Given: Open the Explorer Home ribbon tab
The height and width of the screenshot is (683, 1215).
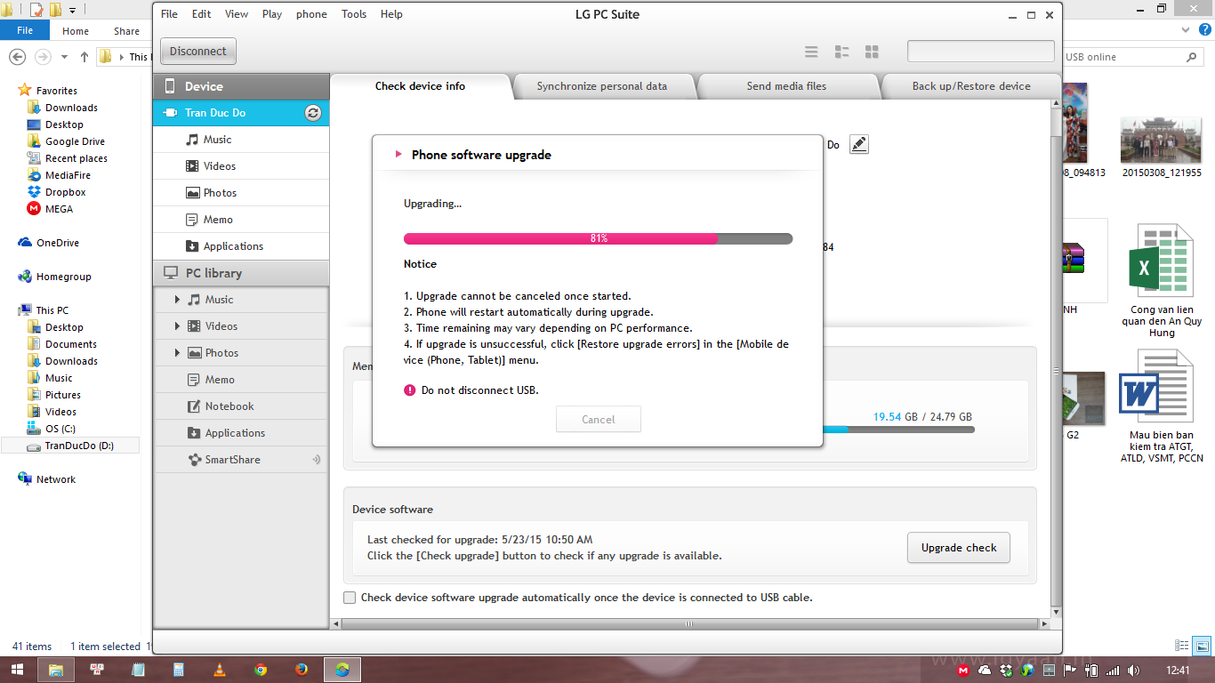Looking at the screenshot, I should click(76, 31).
